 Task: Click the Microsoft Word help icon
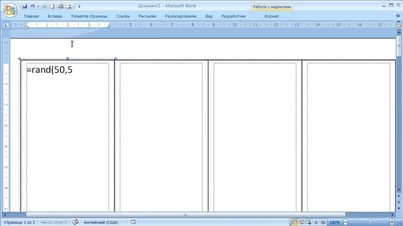[x=398, y=16]
